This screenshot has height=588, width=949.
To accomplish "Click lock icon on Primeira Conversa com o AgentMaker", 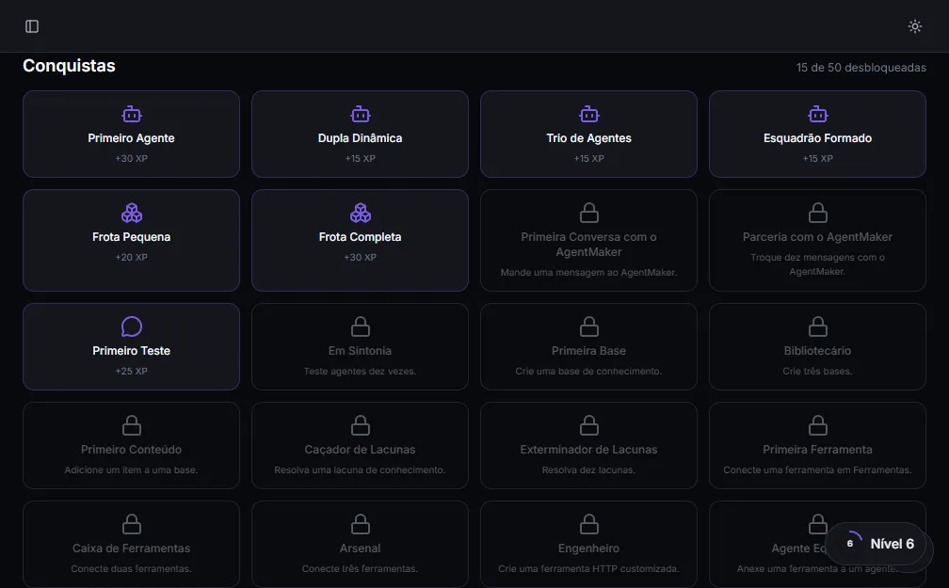I will (589, 213).
